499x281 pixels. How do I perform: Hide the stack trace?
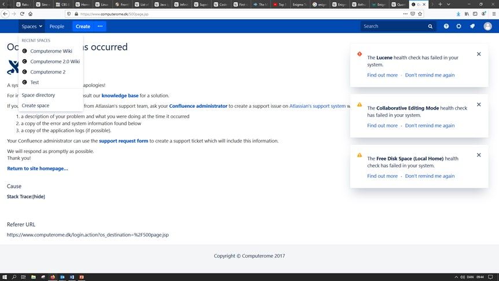click(x=38, y=196)
